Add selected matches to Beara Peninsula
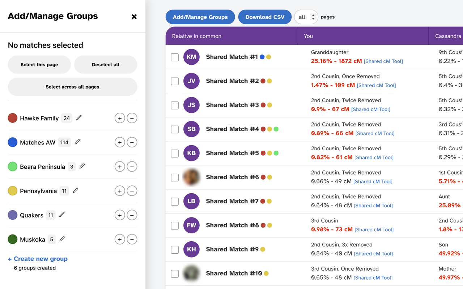Viewport: 463px width, 289px height. (120, 167)
